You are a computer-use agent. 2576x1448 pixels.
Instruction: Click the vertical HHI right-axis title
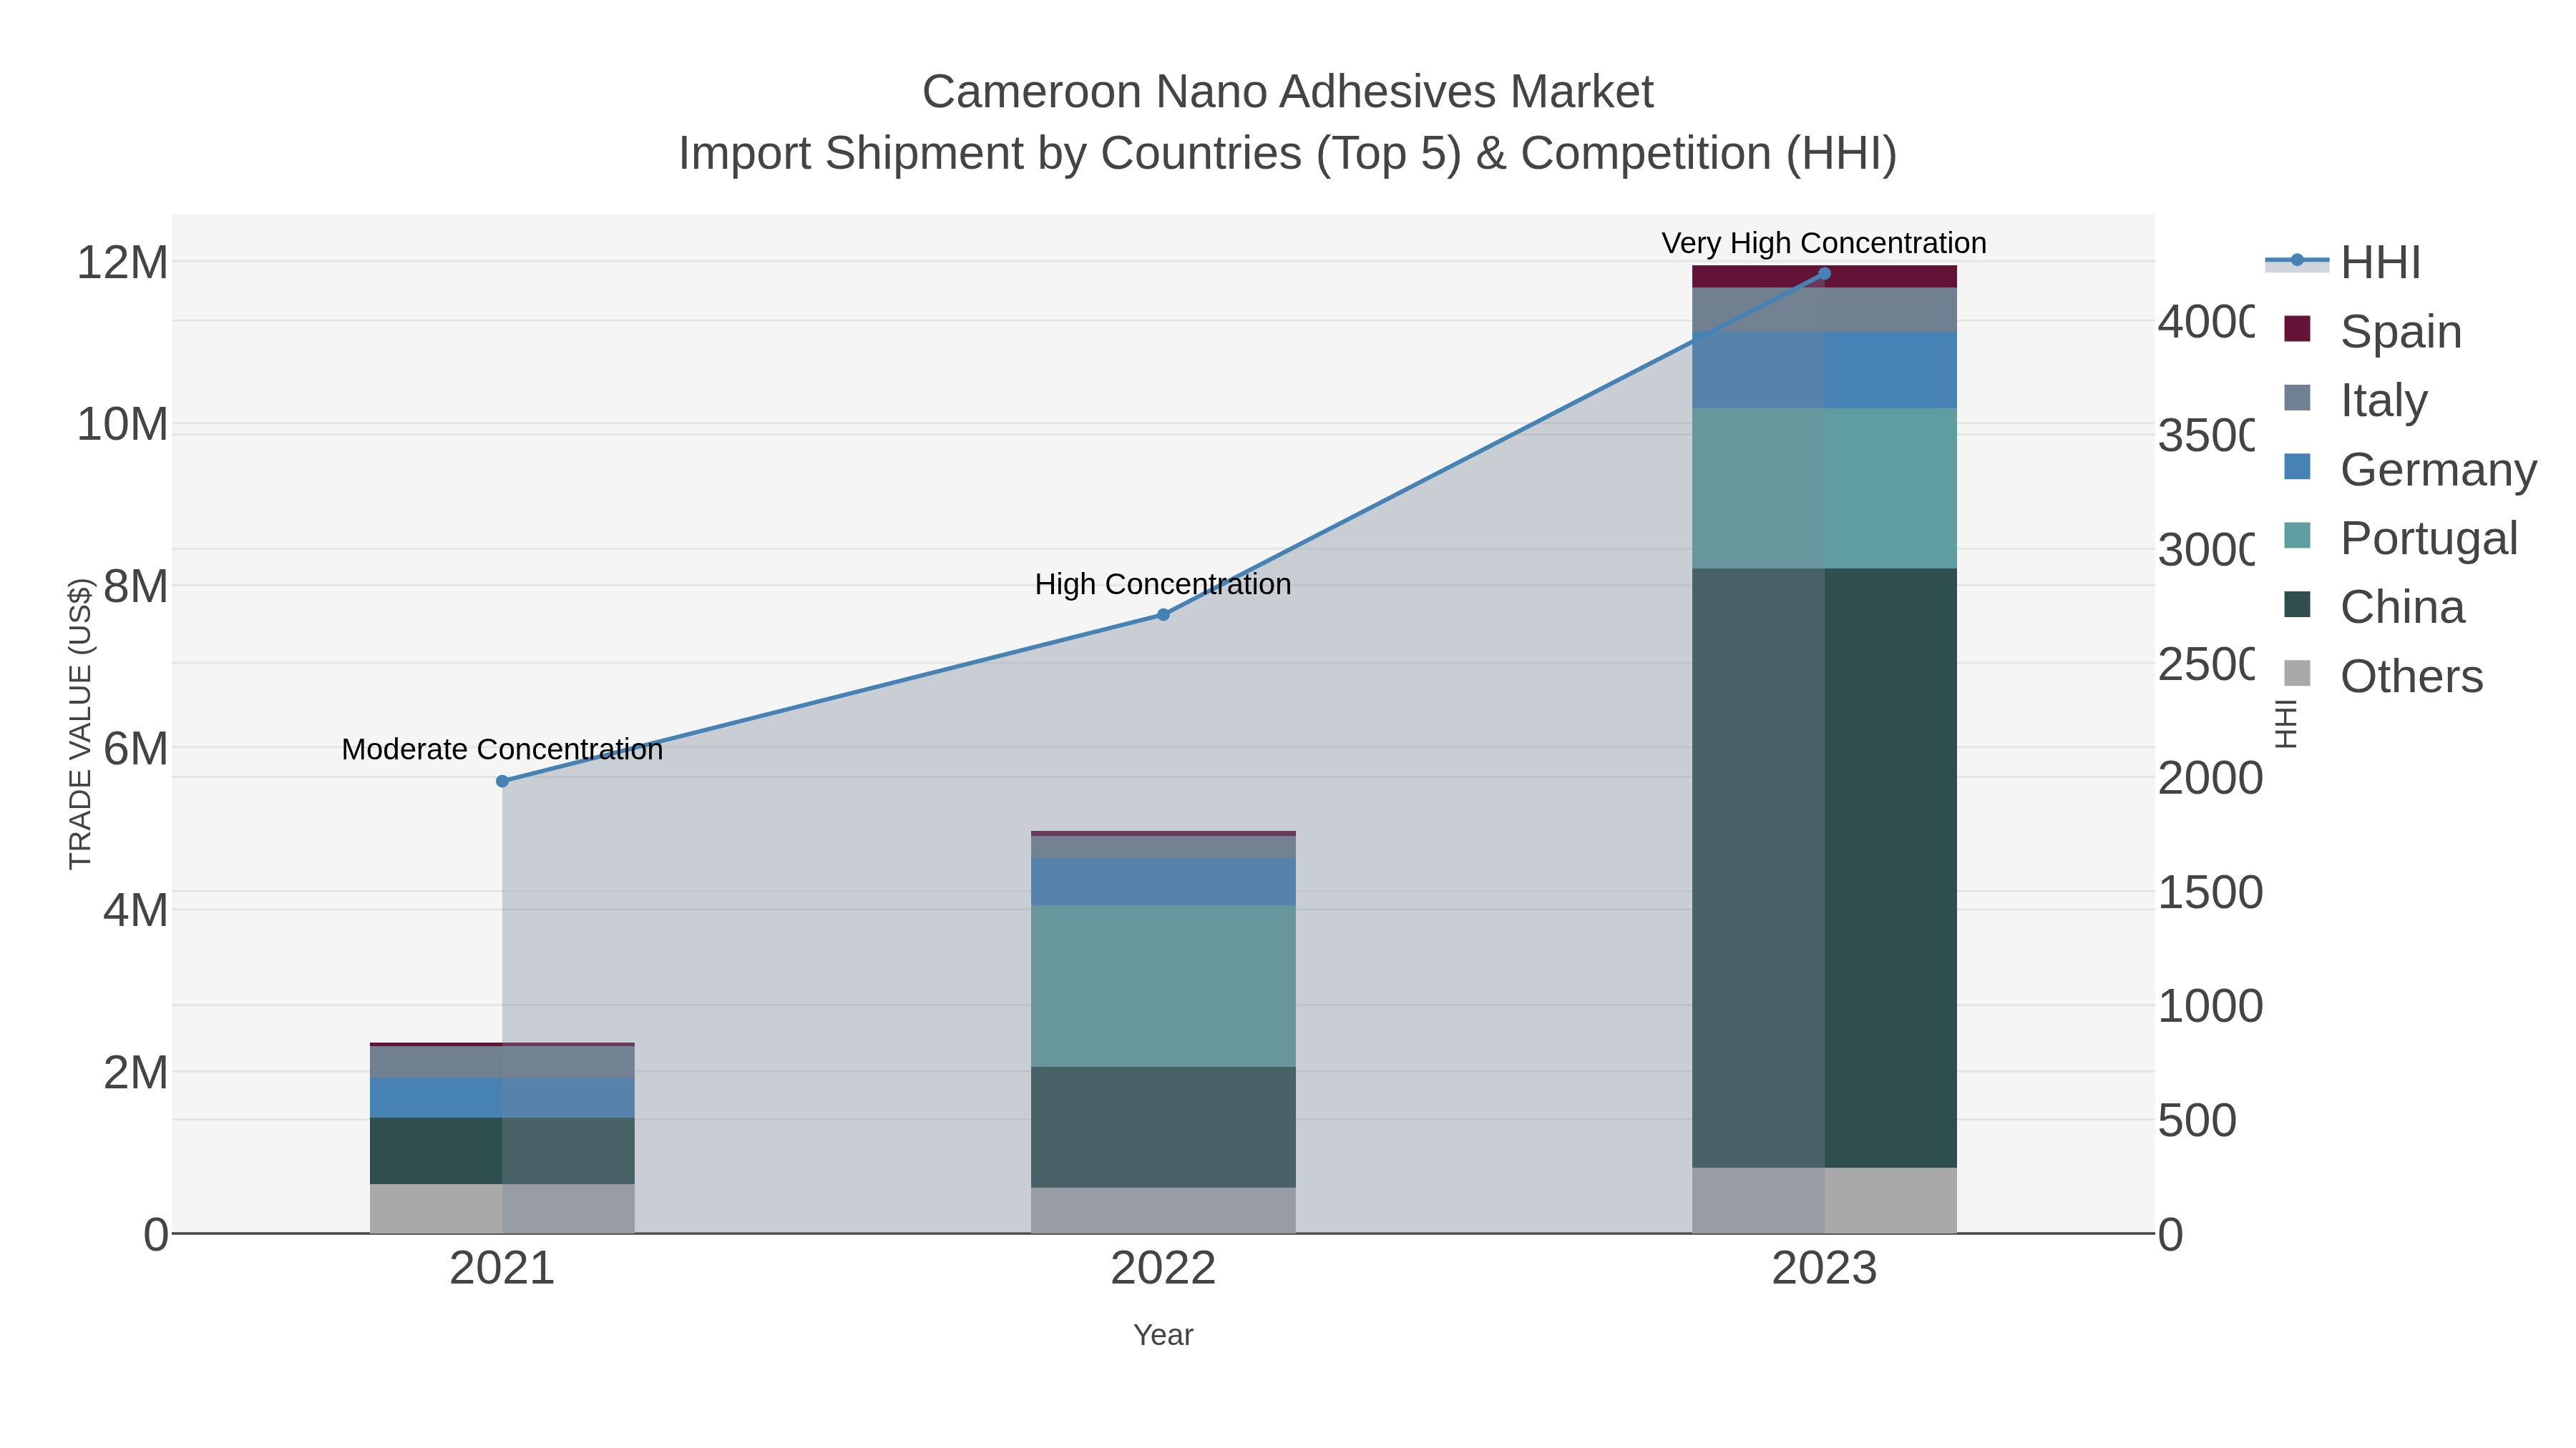[x=2286, y=724]
